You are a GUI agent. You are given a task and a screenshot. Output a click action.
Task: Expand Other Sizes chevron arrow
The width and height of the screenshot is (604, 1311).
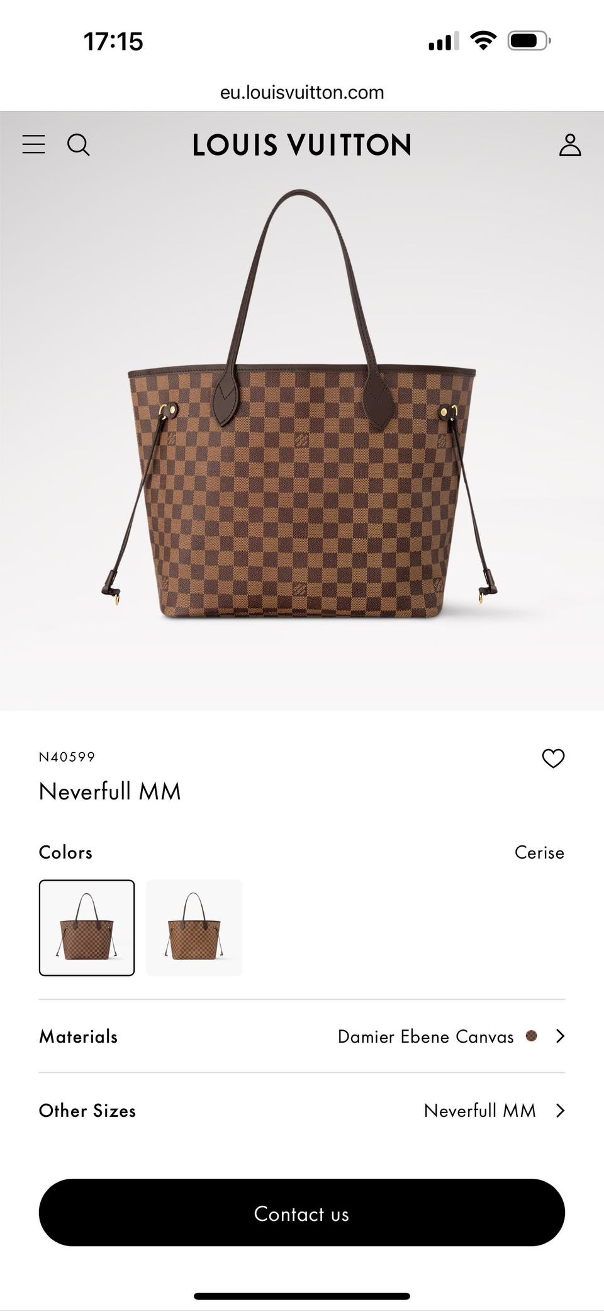click(560, 1110)
